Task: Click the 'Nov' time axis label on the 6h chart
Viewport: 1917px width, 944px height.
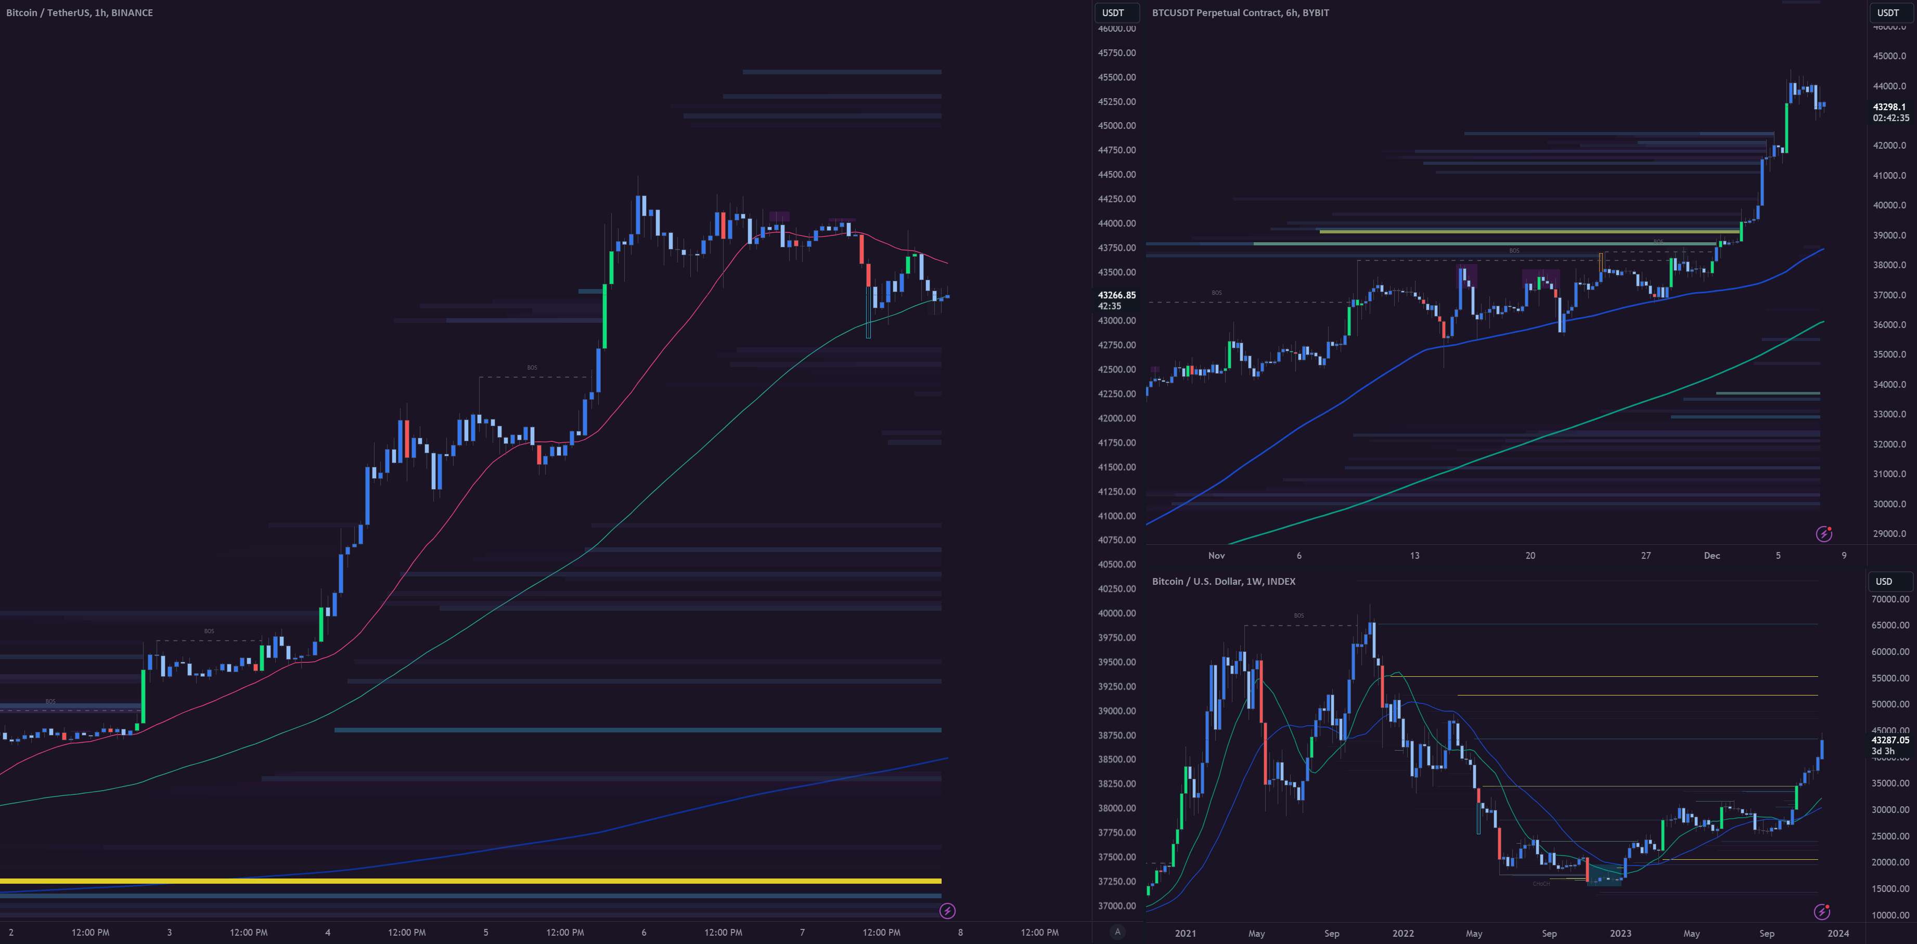Action: tap(1216, 556)
